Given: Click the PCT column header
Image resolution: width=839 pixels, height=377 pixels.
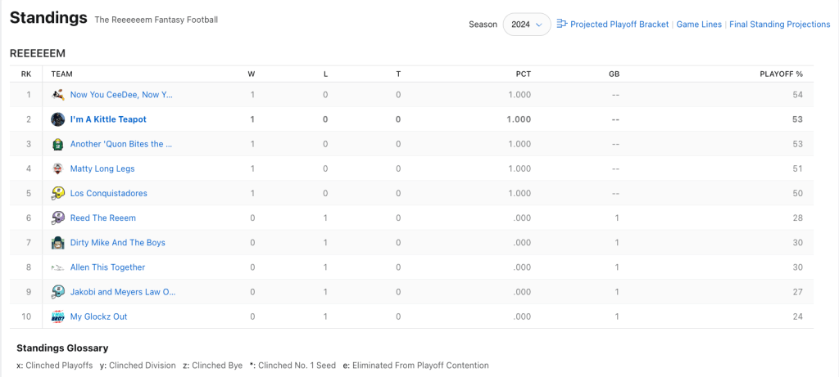Looking at the screenshot, I should 523,74.
